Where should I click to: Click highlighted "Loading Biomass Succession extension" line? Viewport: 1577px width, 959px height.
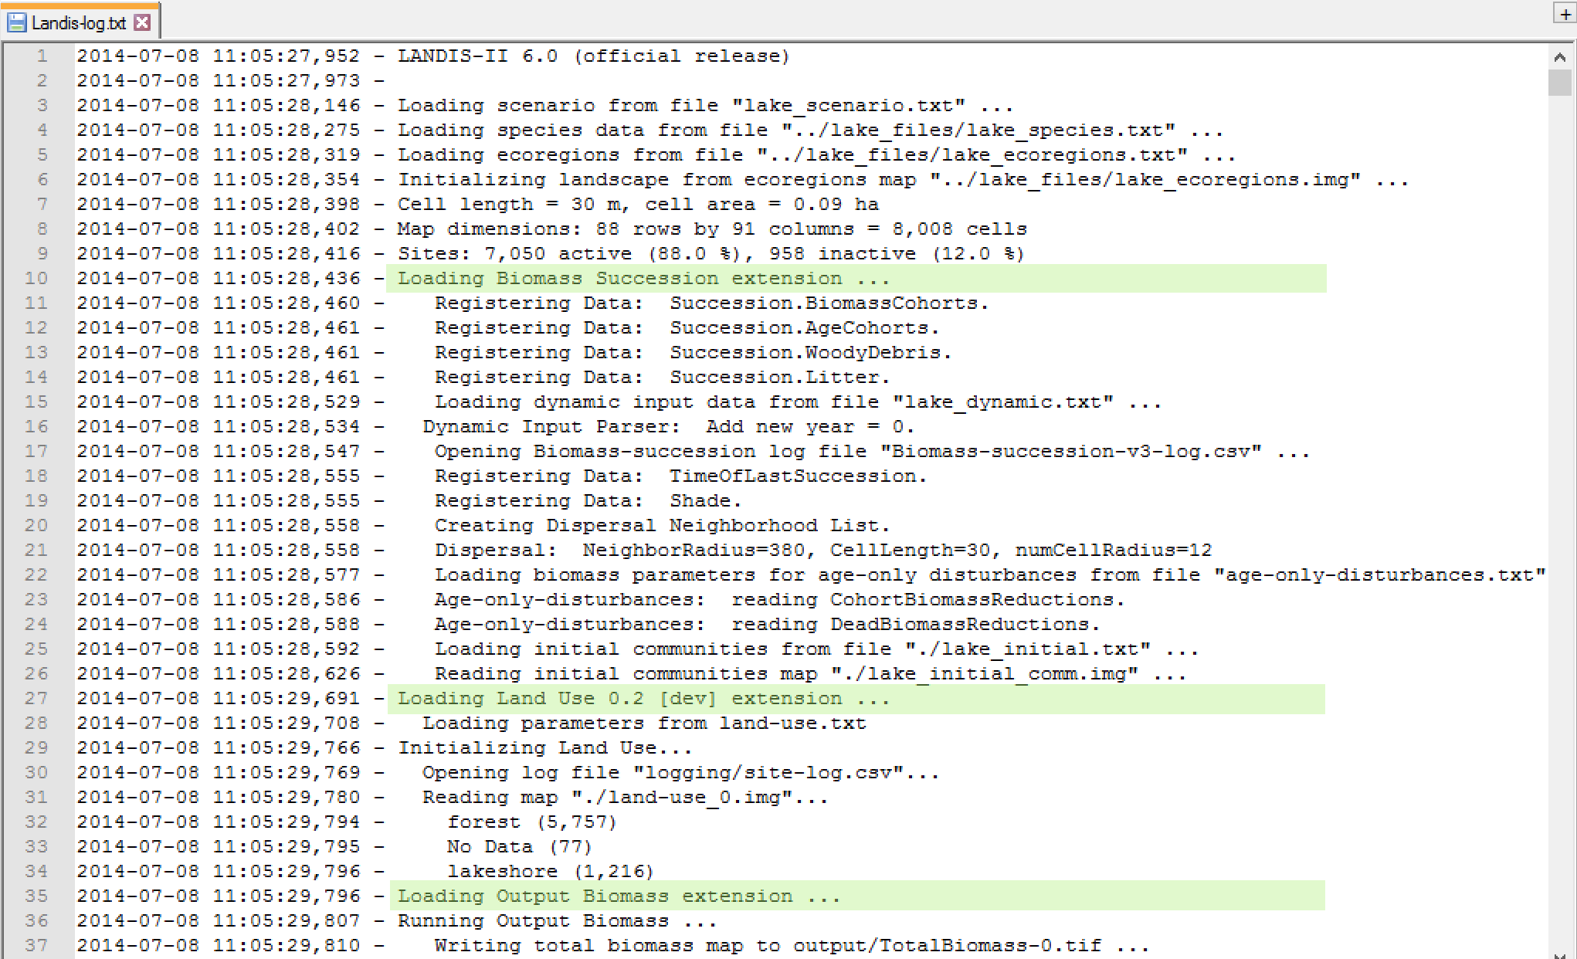(x=856, y=278)
